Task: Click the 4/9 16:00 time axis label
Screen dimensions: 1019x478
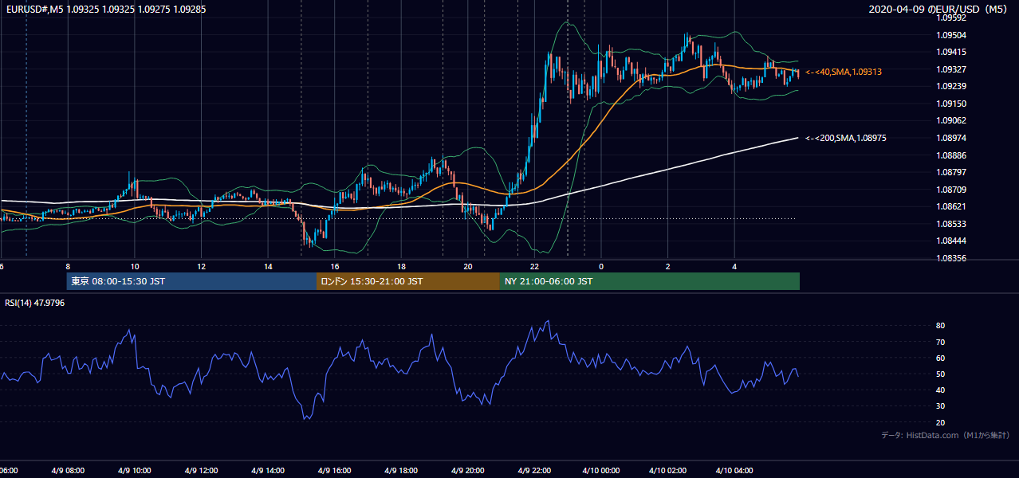Action: tap(335, 470)
